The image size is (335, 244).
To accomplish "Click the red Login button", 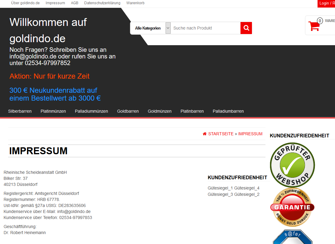I will coord(326,3).
